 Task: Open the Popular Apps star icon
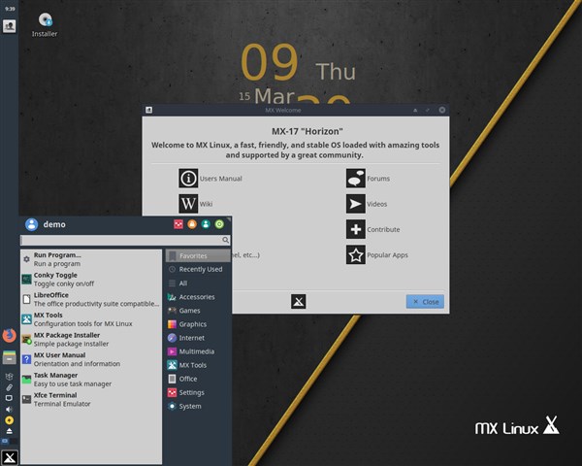356,255
